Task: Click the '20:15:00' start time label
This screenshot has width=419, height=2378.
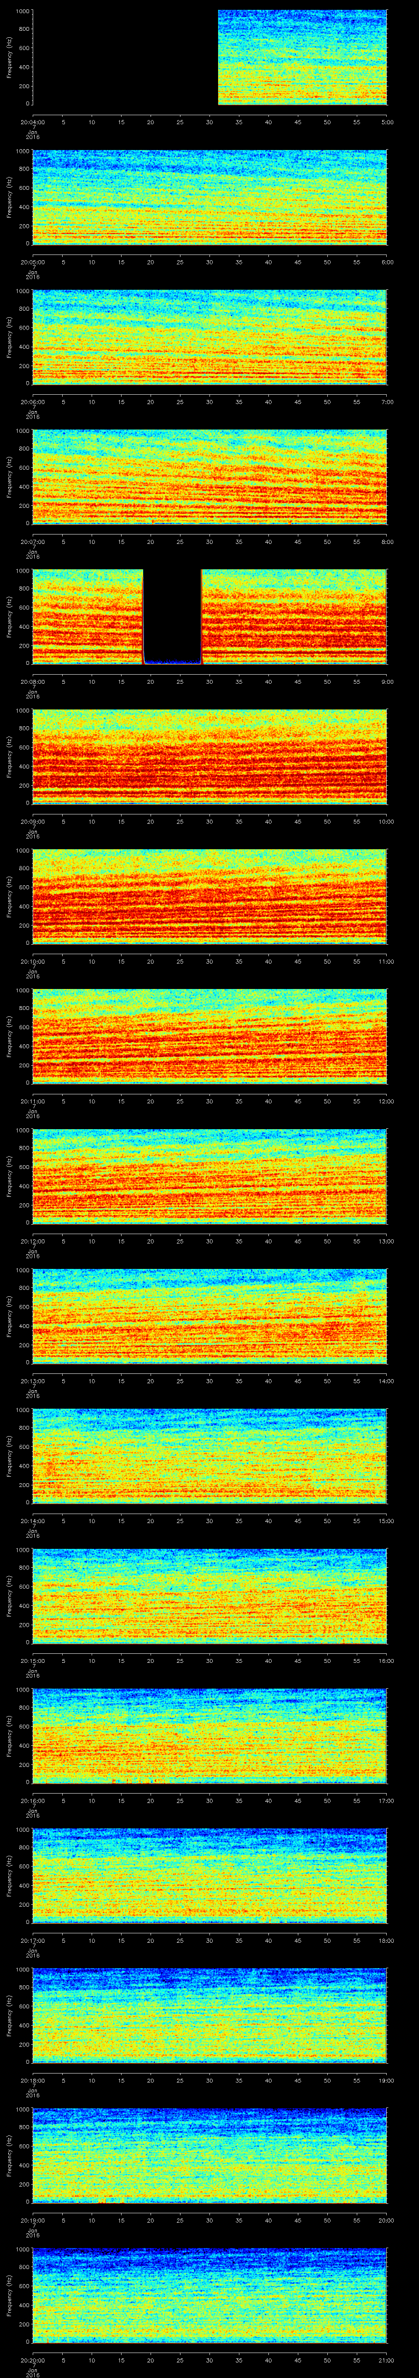Action: pyautogui.click(x=32, y=1661)
